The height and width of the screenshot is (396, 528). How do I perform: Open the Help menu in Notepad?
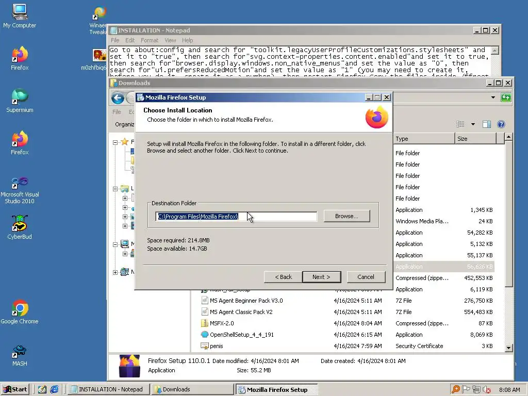pos(188,40)
